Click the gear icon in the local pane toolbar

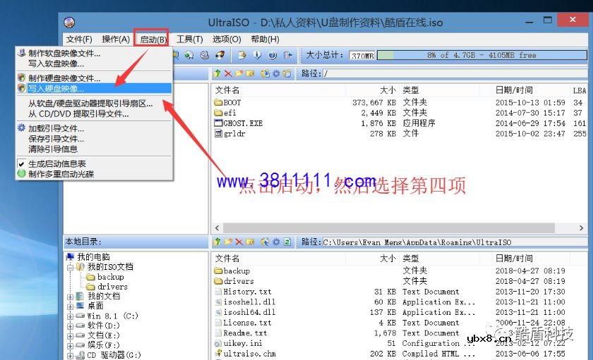click(276, 242)
